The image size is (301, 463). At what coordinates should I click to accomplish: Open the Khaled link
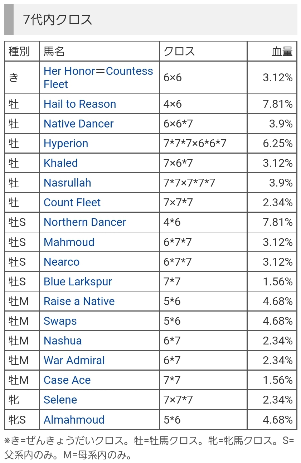60,163
